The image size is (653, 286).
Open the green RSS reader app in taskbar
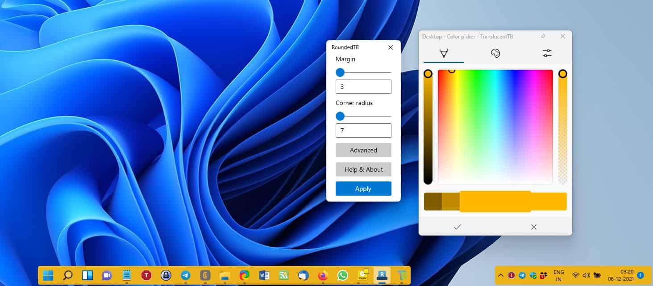coord(283,275)
